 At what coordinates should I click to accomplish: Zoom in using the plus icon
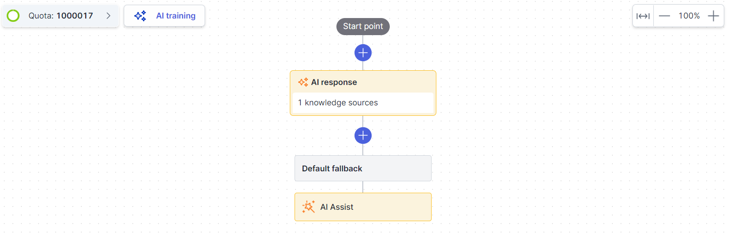point(713,16)
